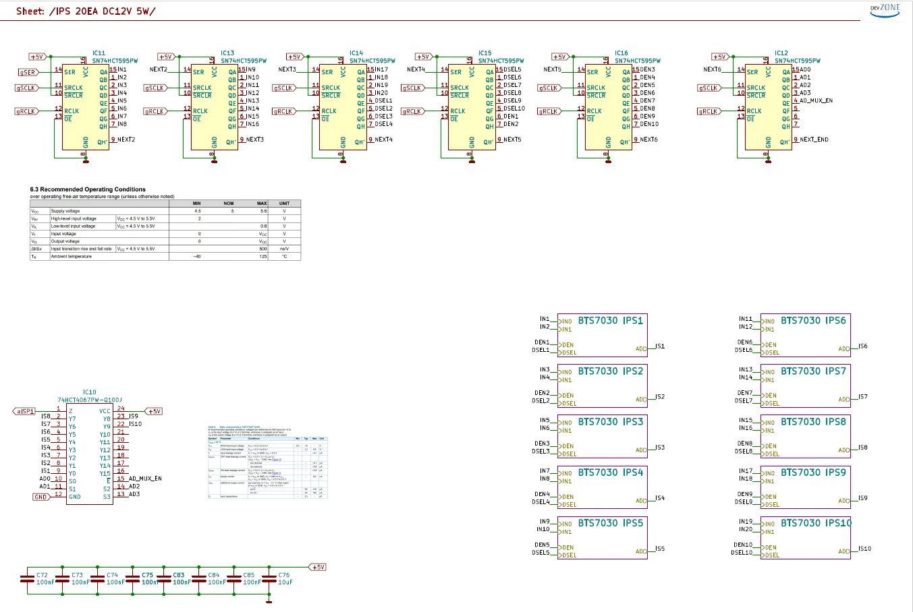Select the 'Supply voltage' row in datasheet table

[x=165, y=211]
